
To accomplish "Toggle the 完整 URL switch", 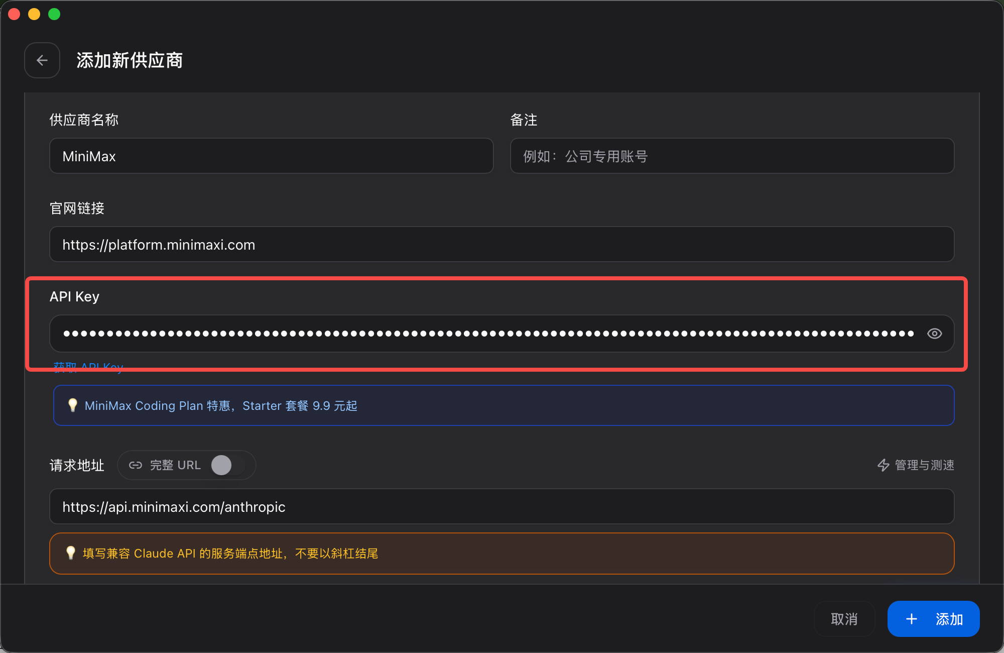I will click(x=228, y=465).
